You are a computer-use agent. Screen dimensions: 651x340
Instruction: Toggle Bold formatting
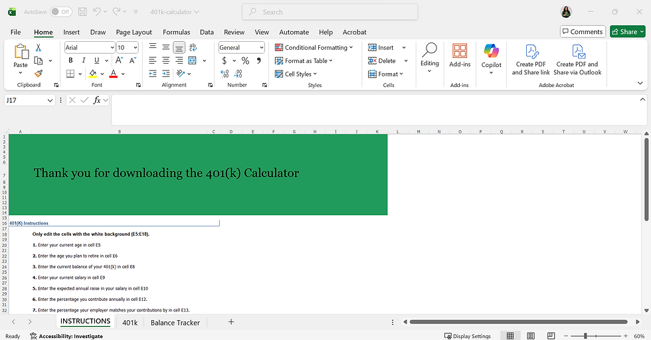tap(70, 61)
